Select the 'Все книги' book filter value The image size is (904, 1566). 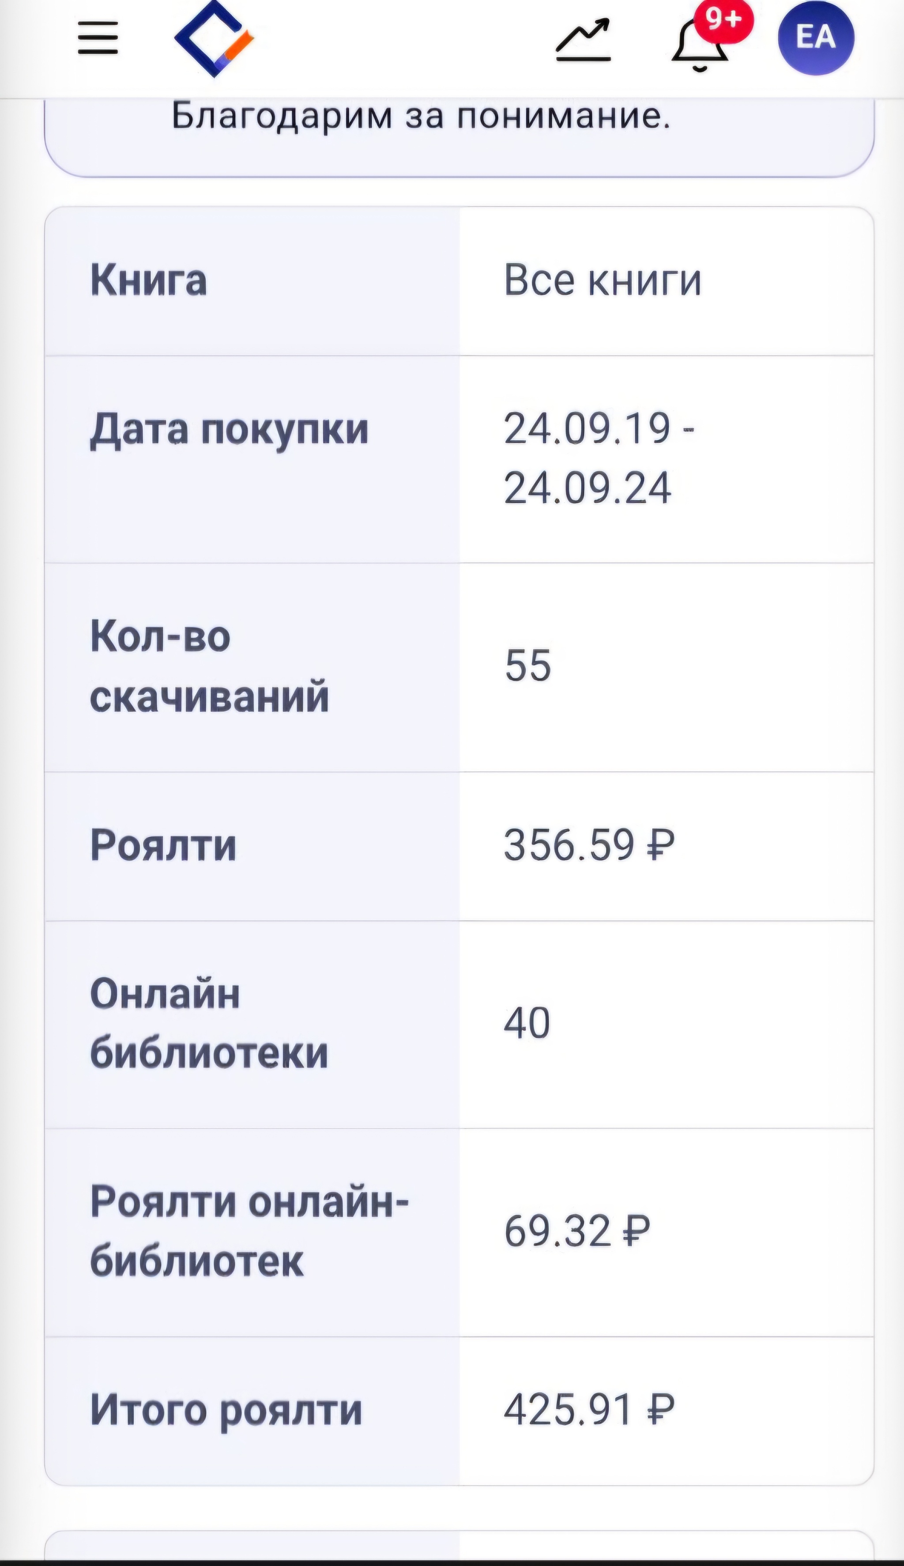coord(602,280)
